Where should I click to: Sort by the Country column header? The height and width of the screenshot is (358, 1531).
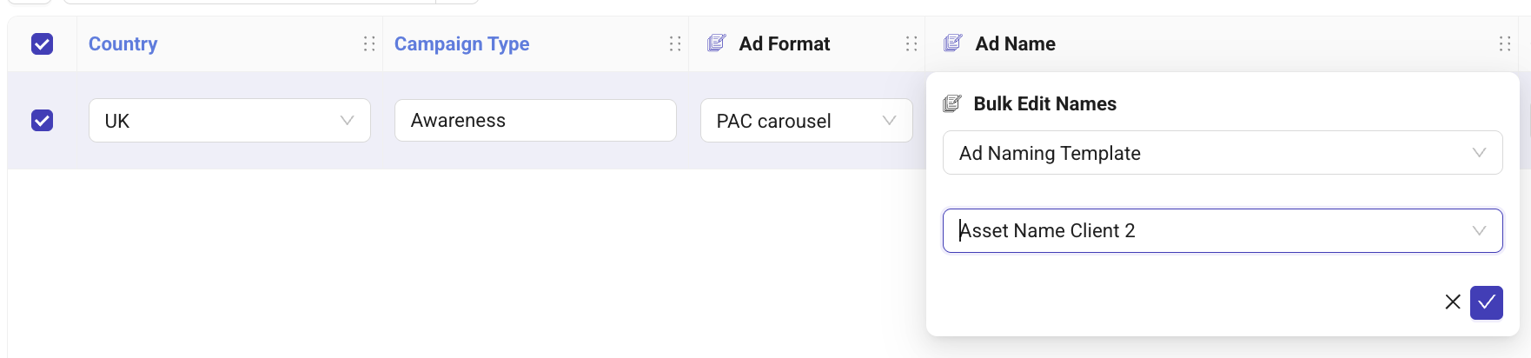(123, 43)
